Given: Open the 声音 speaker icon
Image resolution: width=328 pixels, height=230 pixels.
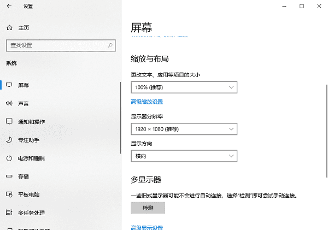Looking at the screenshot, I should [x=9, y=103].
